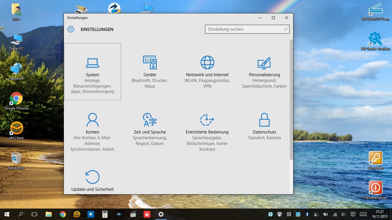
Task: Click the 'Update und Sicherheit' label text
Action: pyautogui.click(x=93, y=189)
